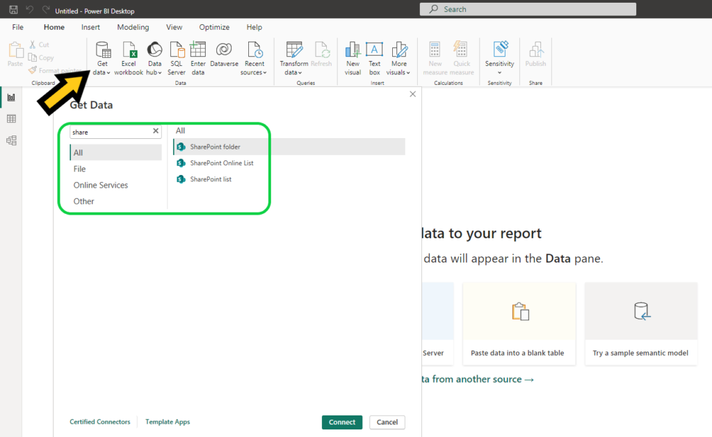Click the Refresh ribbon button
Screen dimensions: 712x437
click(321, 54)
